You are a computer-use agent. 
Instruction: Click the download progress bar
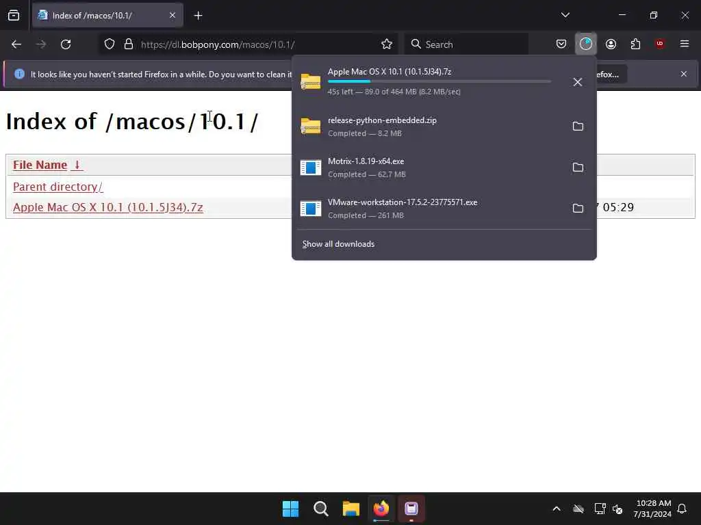pyautogui.click(x=439, y=81)
